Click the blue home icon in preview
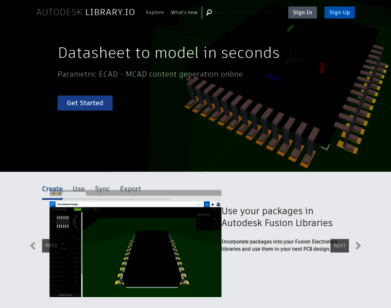The height and width of the screenshot is (308, 391). point(52,204)
